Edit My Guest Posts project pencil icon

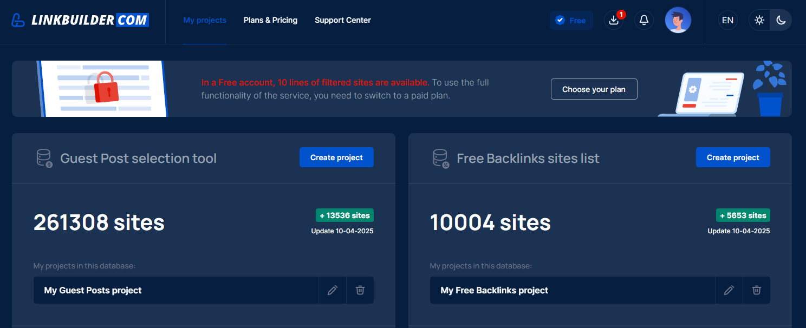pyautogui.click(x=333, y=290)
